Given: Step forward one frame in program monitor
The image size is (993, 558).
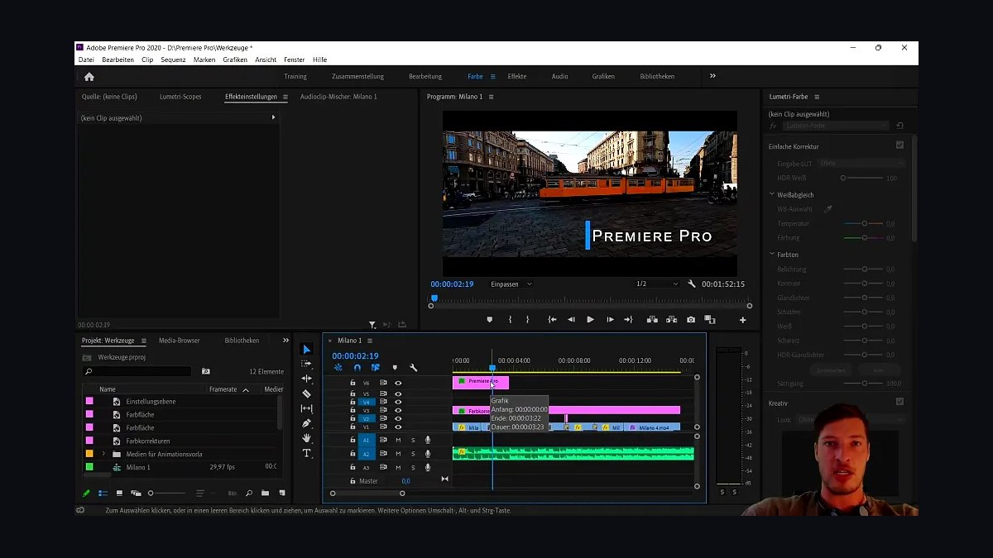Looking at the screenshot, I should pos(610,320).
